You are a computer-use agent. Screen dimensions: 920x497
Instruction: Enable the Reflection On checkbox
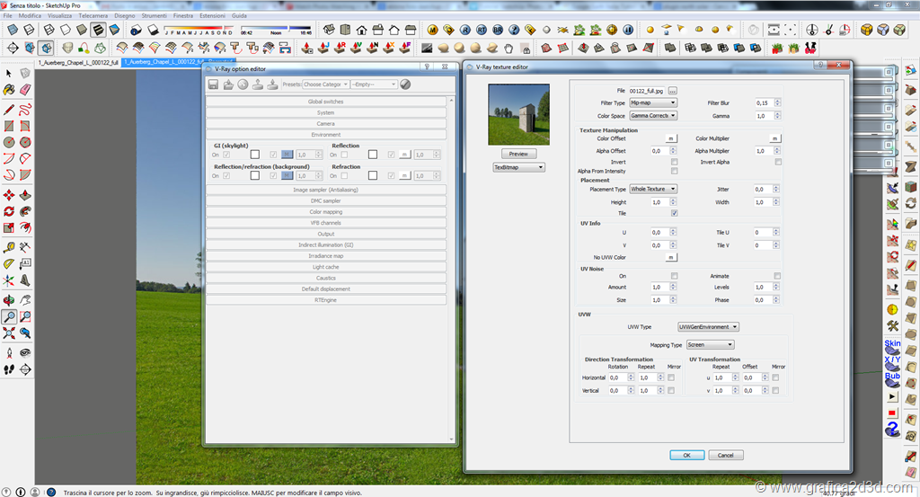tap(344, 155)
